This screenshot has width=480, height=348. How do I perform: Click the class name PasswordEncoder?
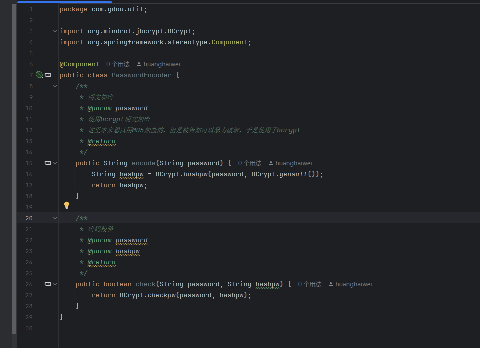142,75
